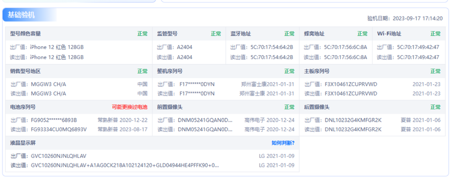Click the 可能更换过电池 warning label

(130, 107)
